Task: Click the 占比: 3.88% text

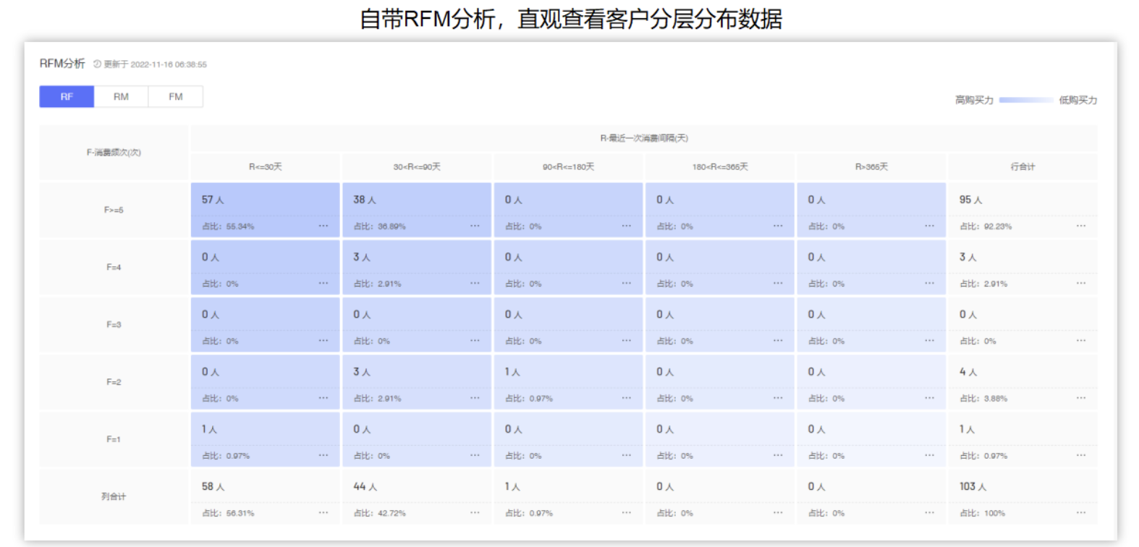Action: tap(983, 399)
